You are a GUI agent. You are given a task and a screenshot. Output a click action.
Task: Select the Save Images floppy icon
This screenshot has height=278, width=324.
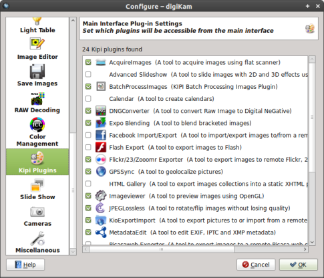(37, 72)
